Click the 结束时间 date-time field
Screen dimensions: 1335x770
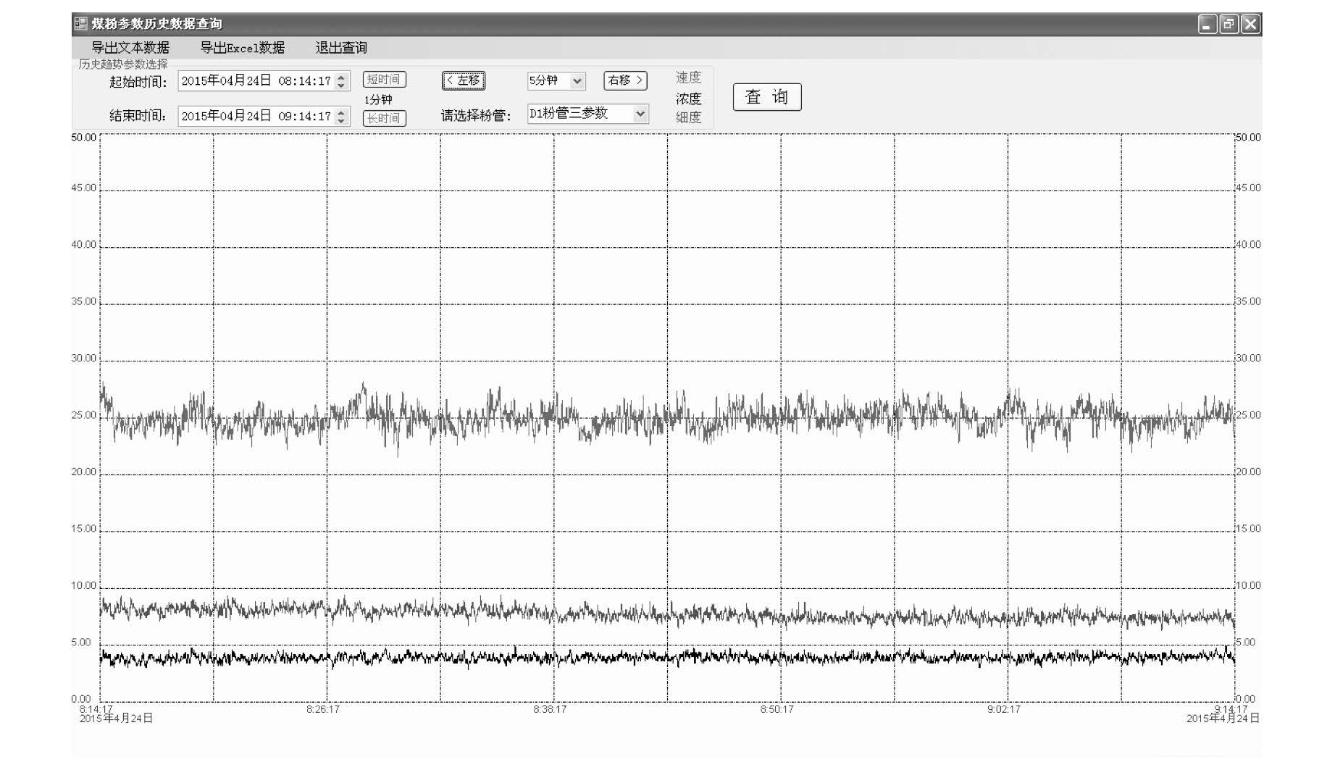[x=264, y=116]
